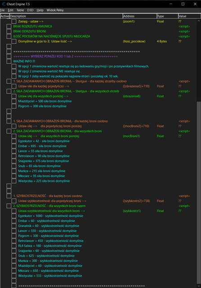Select row RL4 Salwa = 180 szybkostrzelność
201x288 pixels.
click(x=50, y=246)
